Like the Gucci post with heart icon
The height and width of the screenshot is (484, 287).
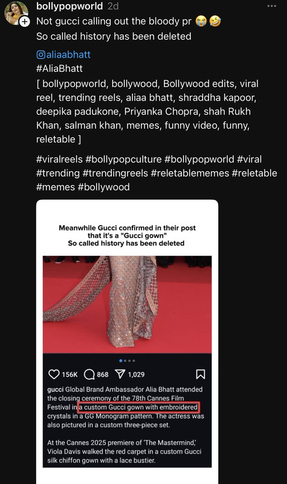[54, 374]
